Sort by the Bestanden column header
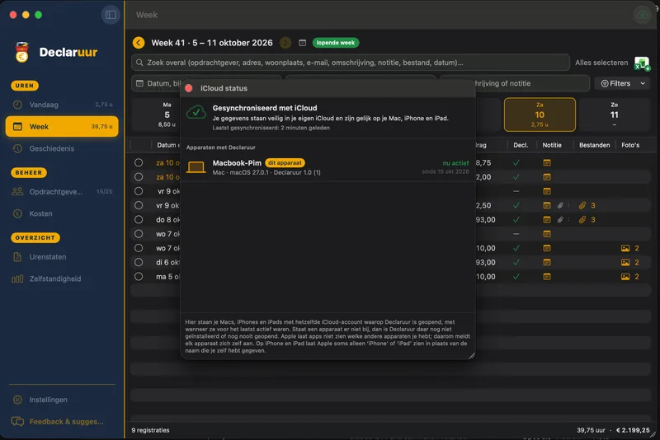Screen dimensions: 660x440 click(594, 145)
